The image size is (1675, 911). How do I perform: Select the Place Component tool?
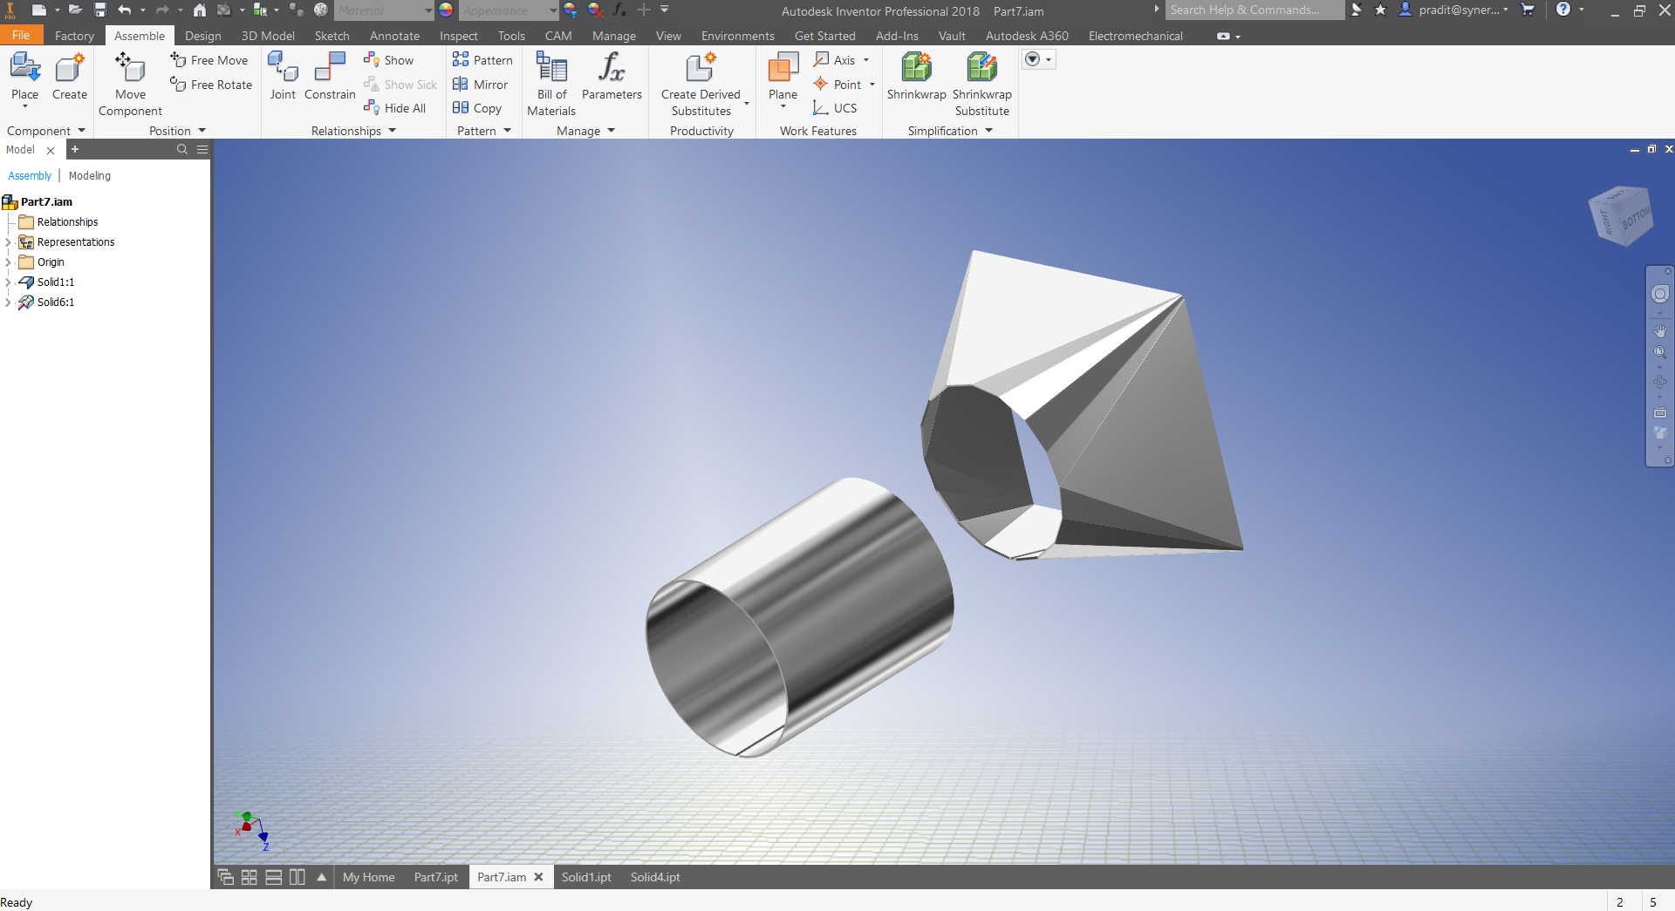coord(24,74)
